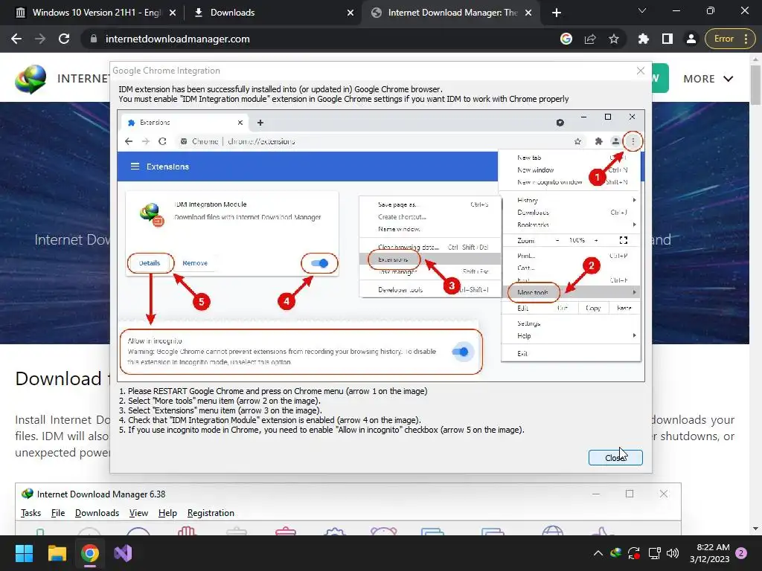Open the Help menu in IDM

(x=167, y=513)
